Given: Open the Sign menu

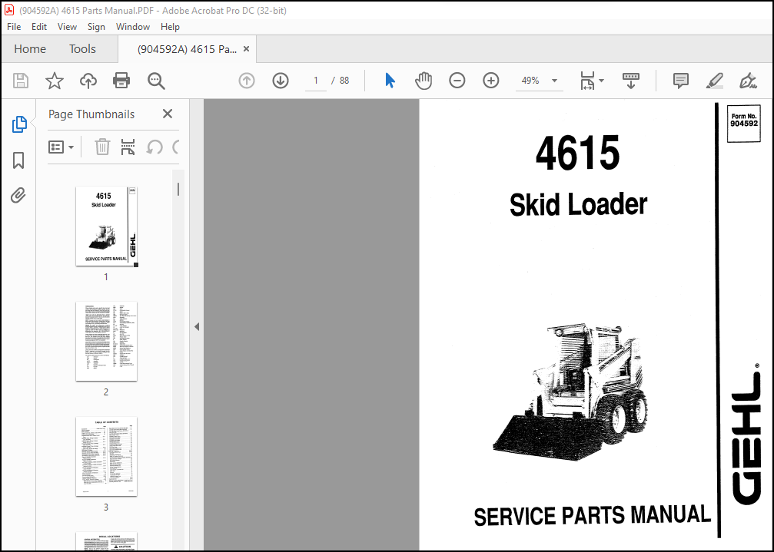Looking at the screenshot, I should pos(96,27).
